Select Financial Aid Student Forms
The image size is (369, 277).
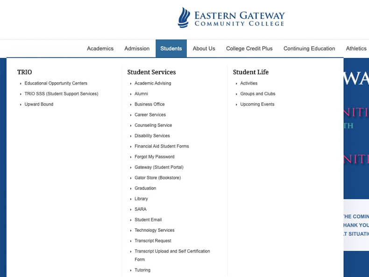click(162, 146)
